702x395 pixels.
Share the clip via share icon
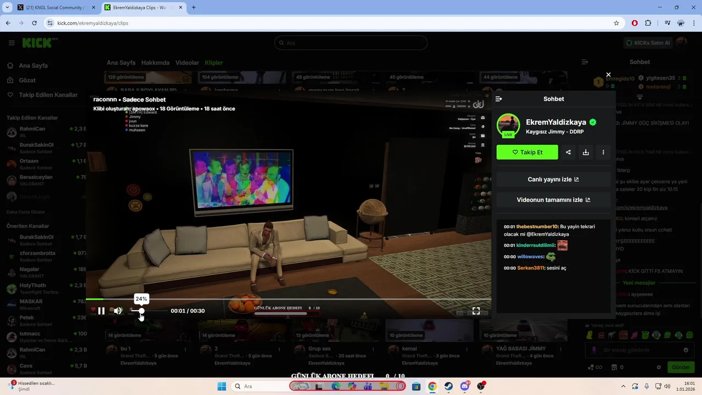[568, 153]
